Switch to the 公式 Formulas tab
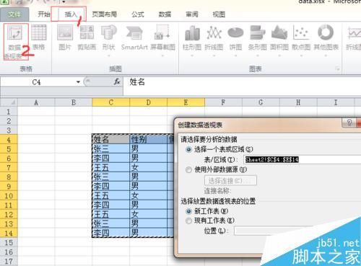The width and height of the screenshot is (361, 266). (138, 14)
